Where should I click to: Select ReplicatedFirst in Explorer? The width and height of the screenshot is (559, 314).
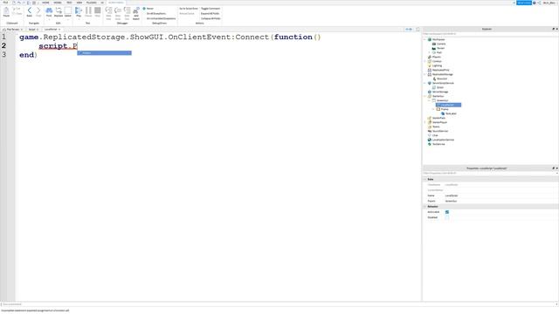[440, 70]
